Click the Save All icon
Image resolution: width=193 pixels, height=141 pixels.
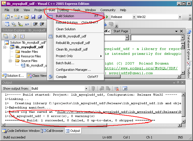40,17
